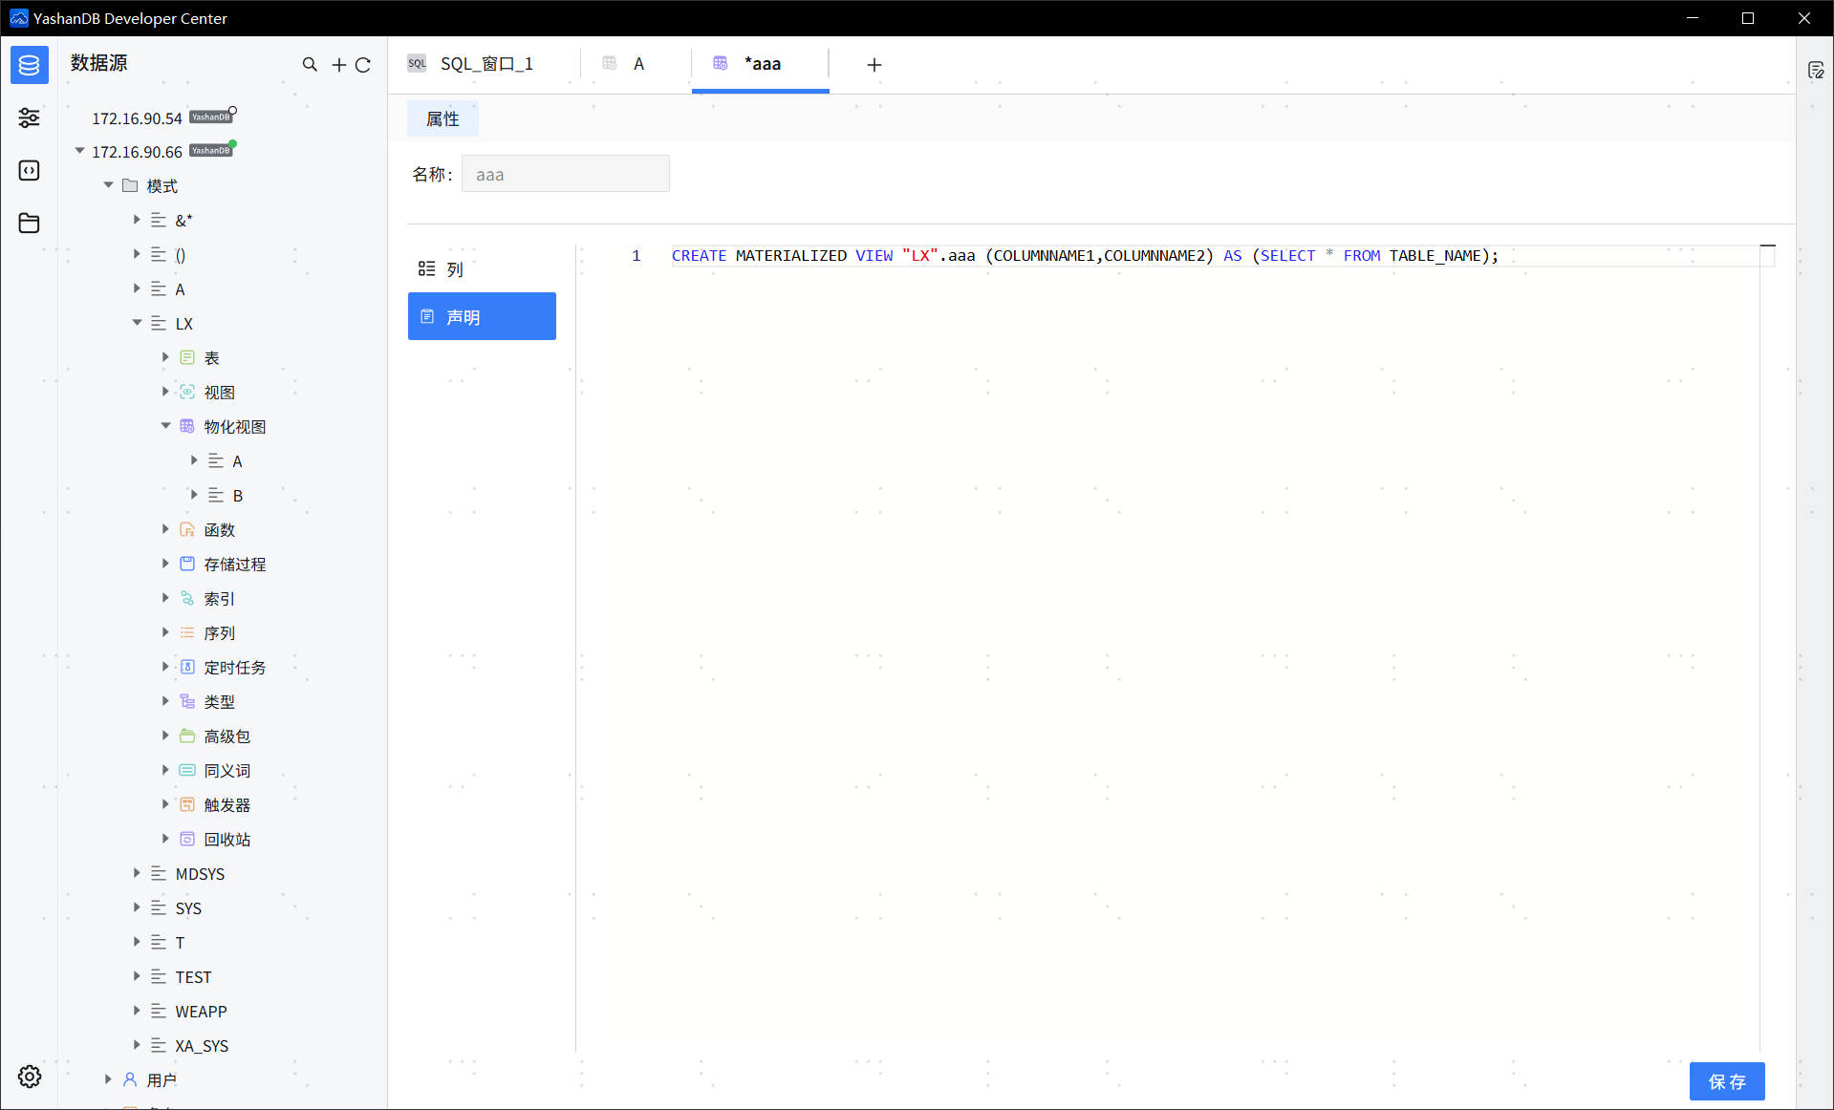Refresh the data source tree
Viewport: 1834px width, 1110px height.
[364, 64]
